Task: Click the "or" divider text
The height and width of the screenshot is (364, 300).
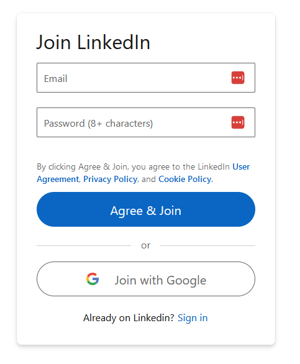Action: tap(146, 245)
